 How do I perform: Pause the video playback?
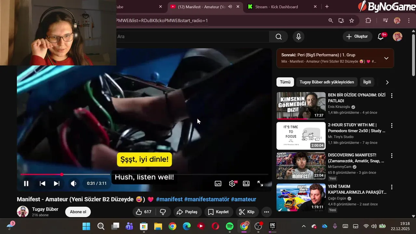(x=26, y=183)
